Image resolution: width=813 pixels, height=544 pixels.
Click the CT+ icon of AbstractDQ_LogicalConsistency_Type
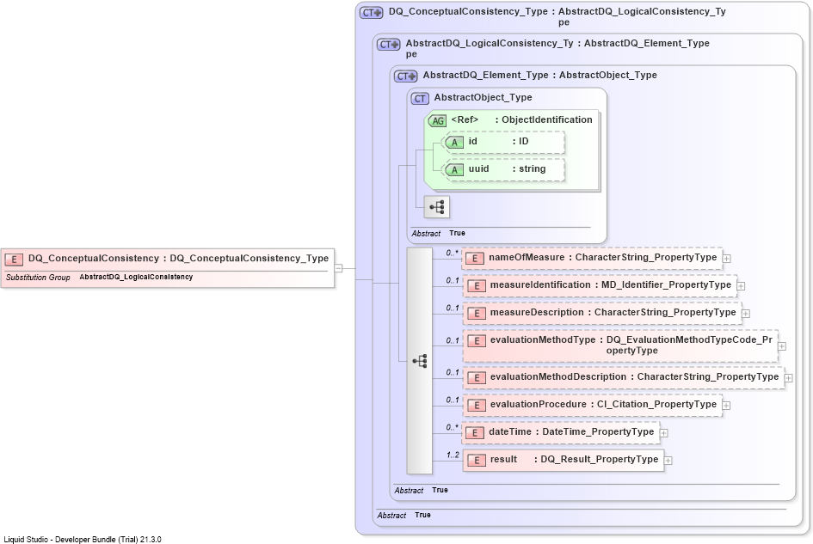click(x=389, y=45)
